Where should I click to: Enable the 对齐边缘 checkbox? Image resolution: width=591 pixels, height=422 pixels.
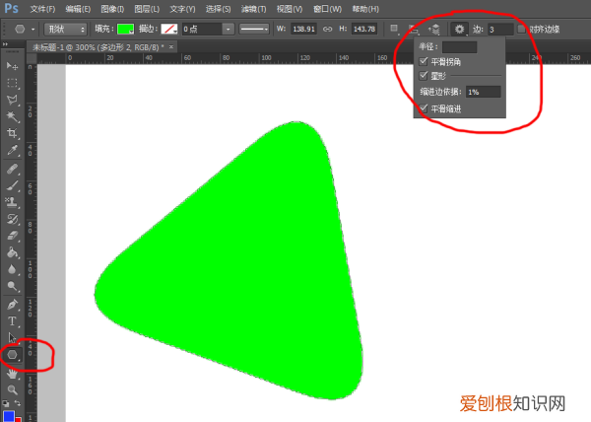coord(522,30)
